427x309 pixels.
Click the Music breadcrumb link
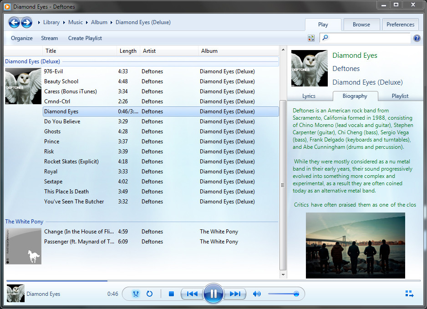point(76,22)
